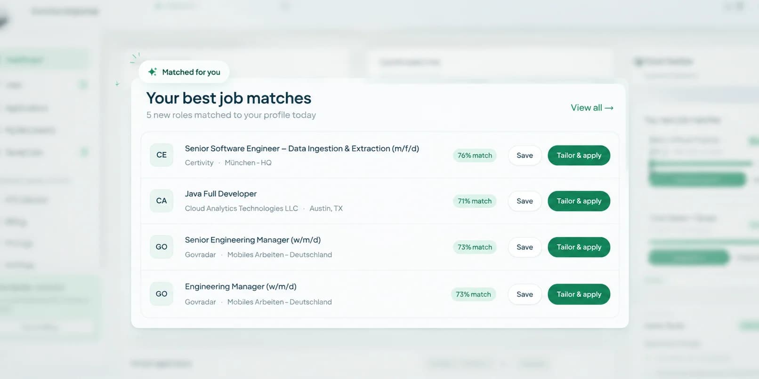
Task: Click the 5 new roles matched subtitle
Action: coord(231,115)
